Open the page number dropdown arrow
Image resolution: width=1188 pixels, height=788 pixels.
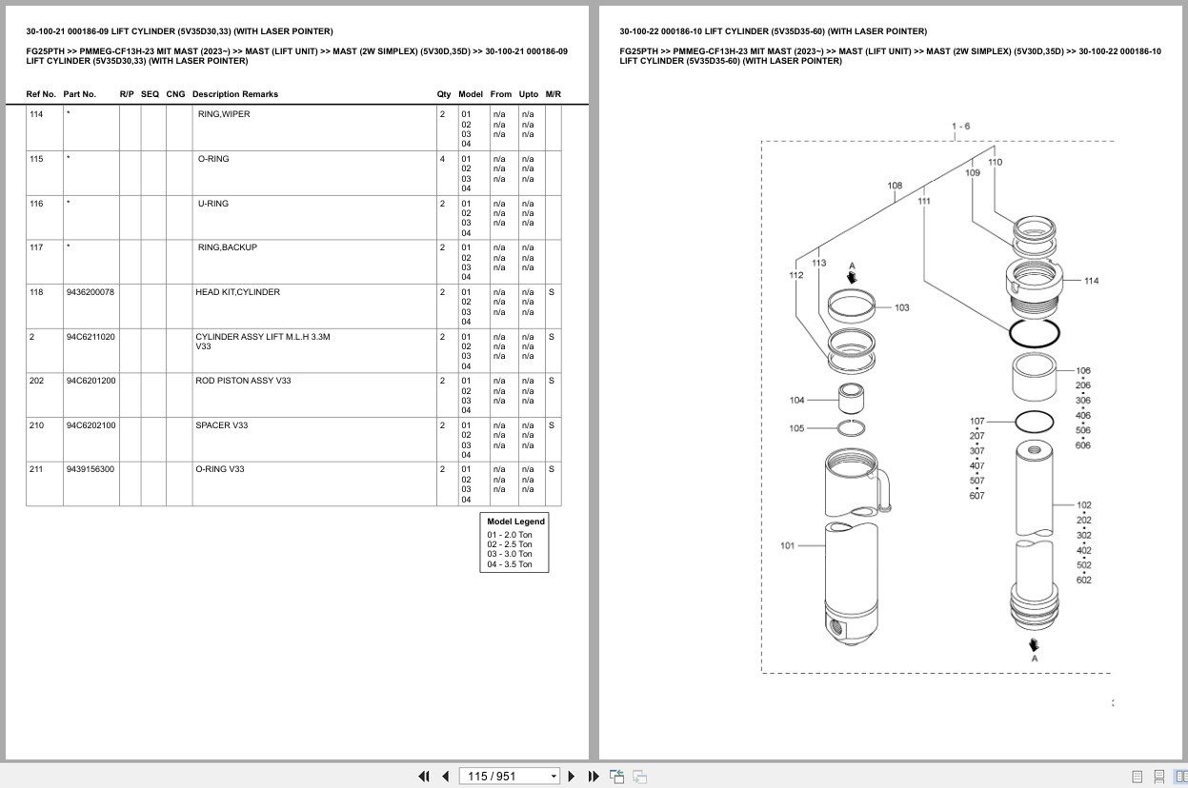(554, 777)
